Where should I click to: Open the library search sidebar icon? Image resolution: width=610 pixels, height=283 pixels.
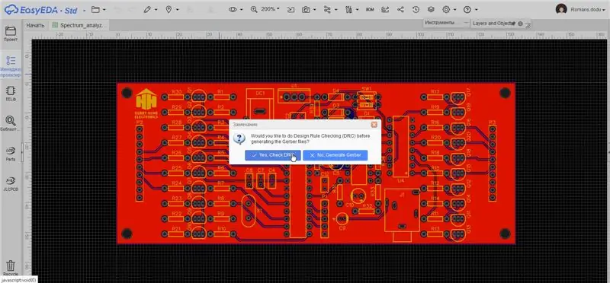[11, 123]
